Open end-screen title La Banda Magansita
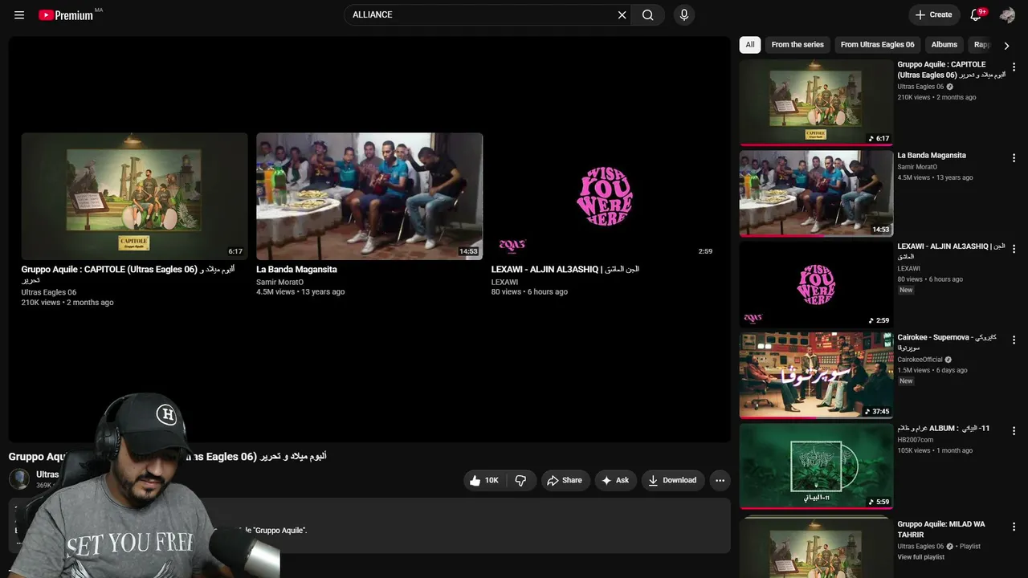The image size is (1028, 578). pyautogui.click(x=296, y=270)
